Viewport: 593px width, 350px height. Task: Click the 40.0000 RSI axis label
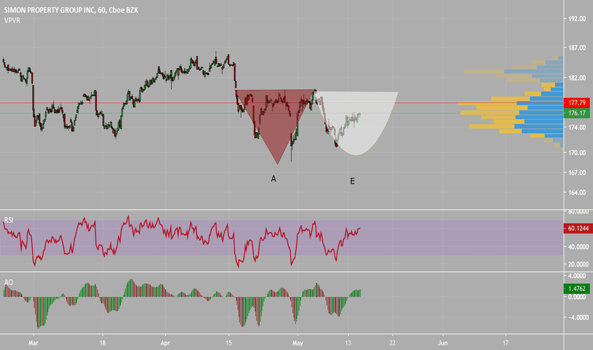(x=578, y=247)
